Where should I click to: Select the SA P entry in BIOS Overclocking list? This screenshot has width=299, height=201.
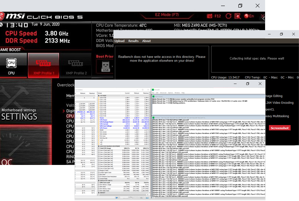click(70, 162)
